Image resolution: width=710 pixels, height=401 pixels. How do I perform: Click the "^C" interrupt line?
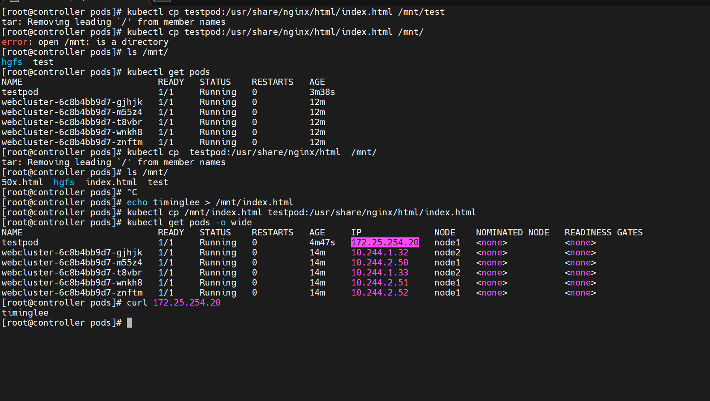(132, 192)
